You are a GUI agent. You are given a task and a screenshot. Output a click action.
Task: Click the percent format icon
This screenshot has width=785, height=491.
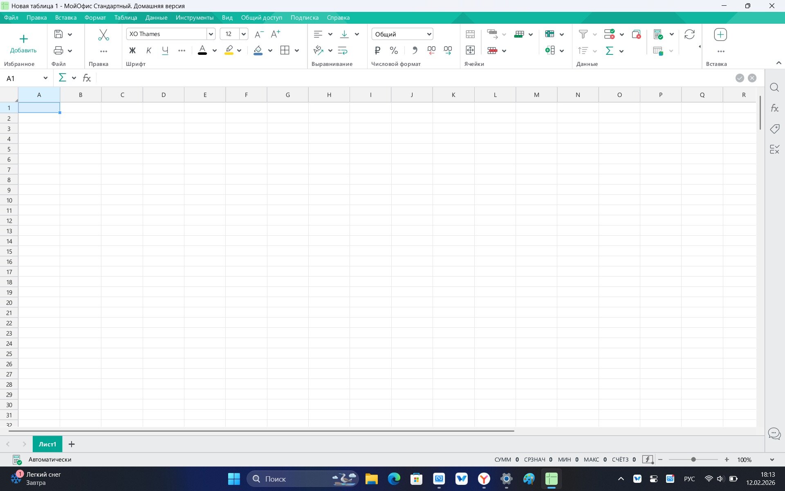point(394,50)
